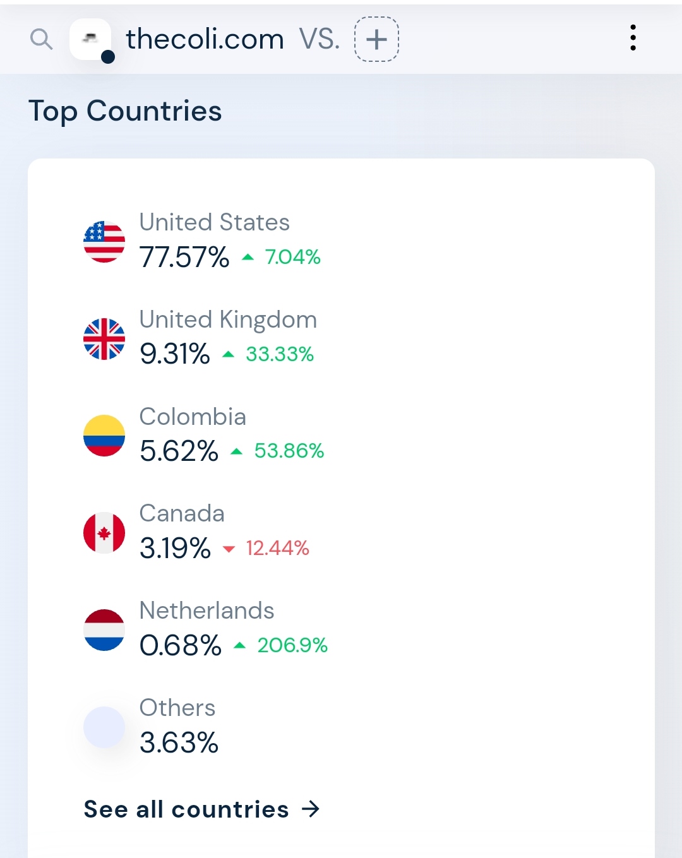Select the Others 3.63% value
This screenshot has width=682, height=858.
[x=179, y=742]
